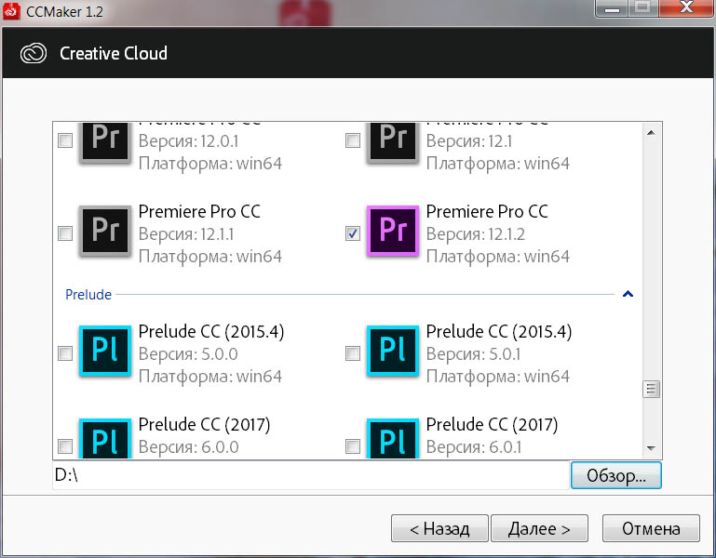Click the purple Premiere Pro 12.1.2 icon

coord(393,231)
